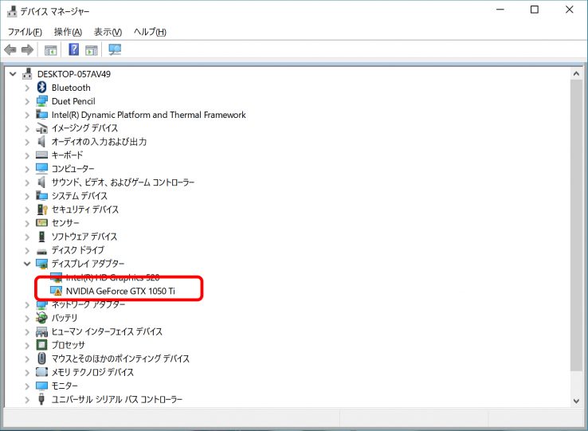588x431 pixels.
Task: Collapse the ディスプレイ アダプター category
Action: click(x=27, y=264)
